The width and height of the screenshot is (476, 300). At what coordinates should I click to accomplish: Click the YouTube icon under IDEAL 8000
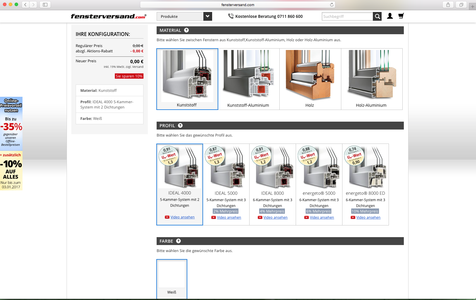point(260,217)
